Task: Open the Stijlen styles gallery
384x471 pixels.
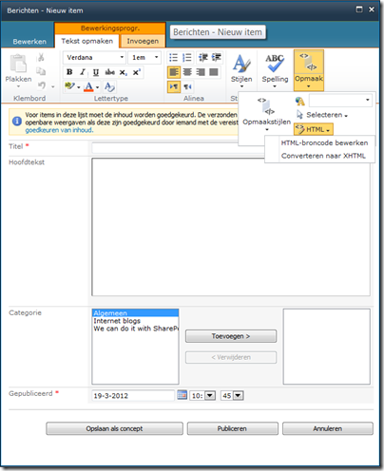Action: pyautogui.click(x=241, y=70)
